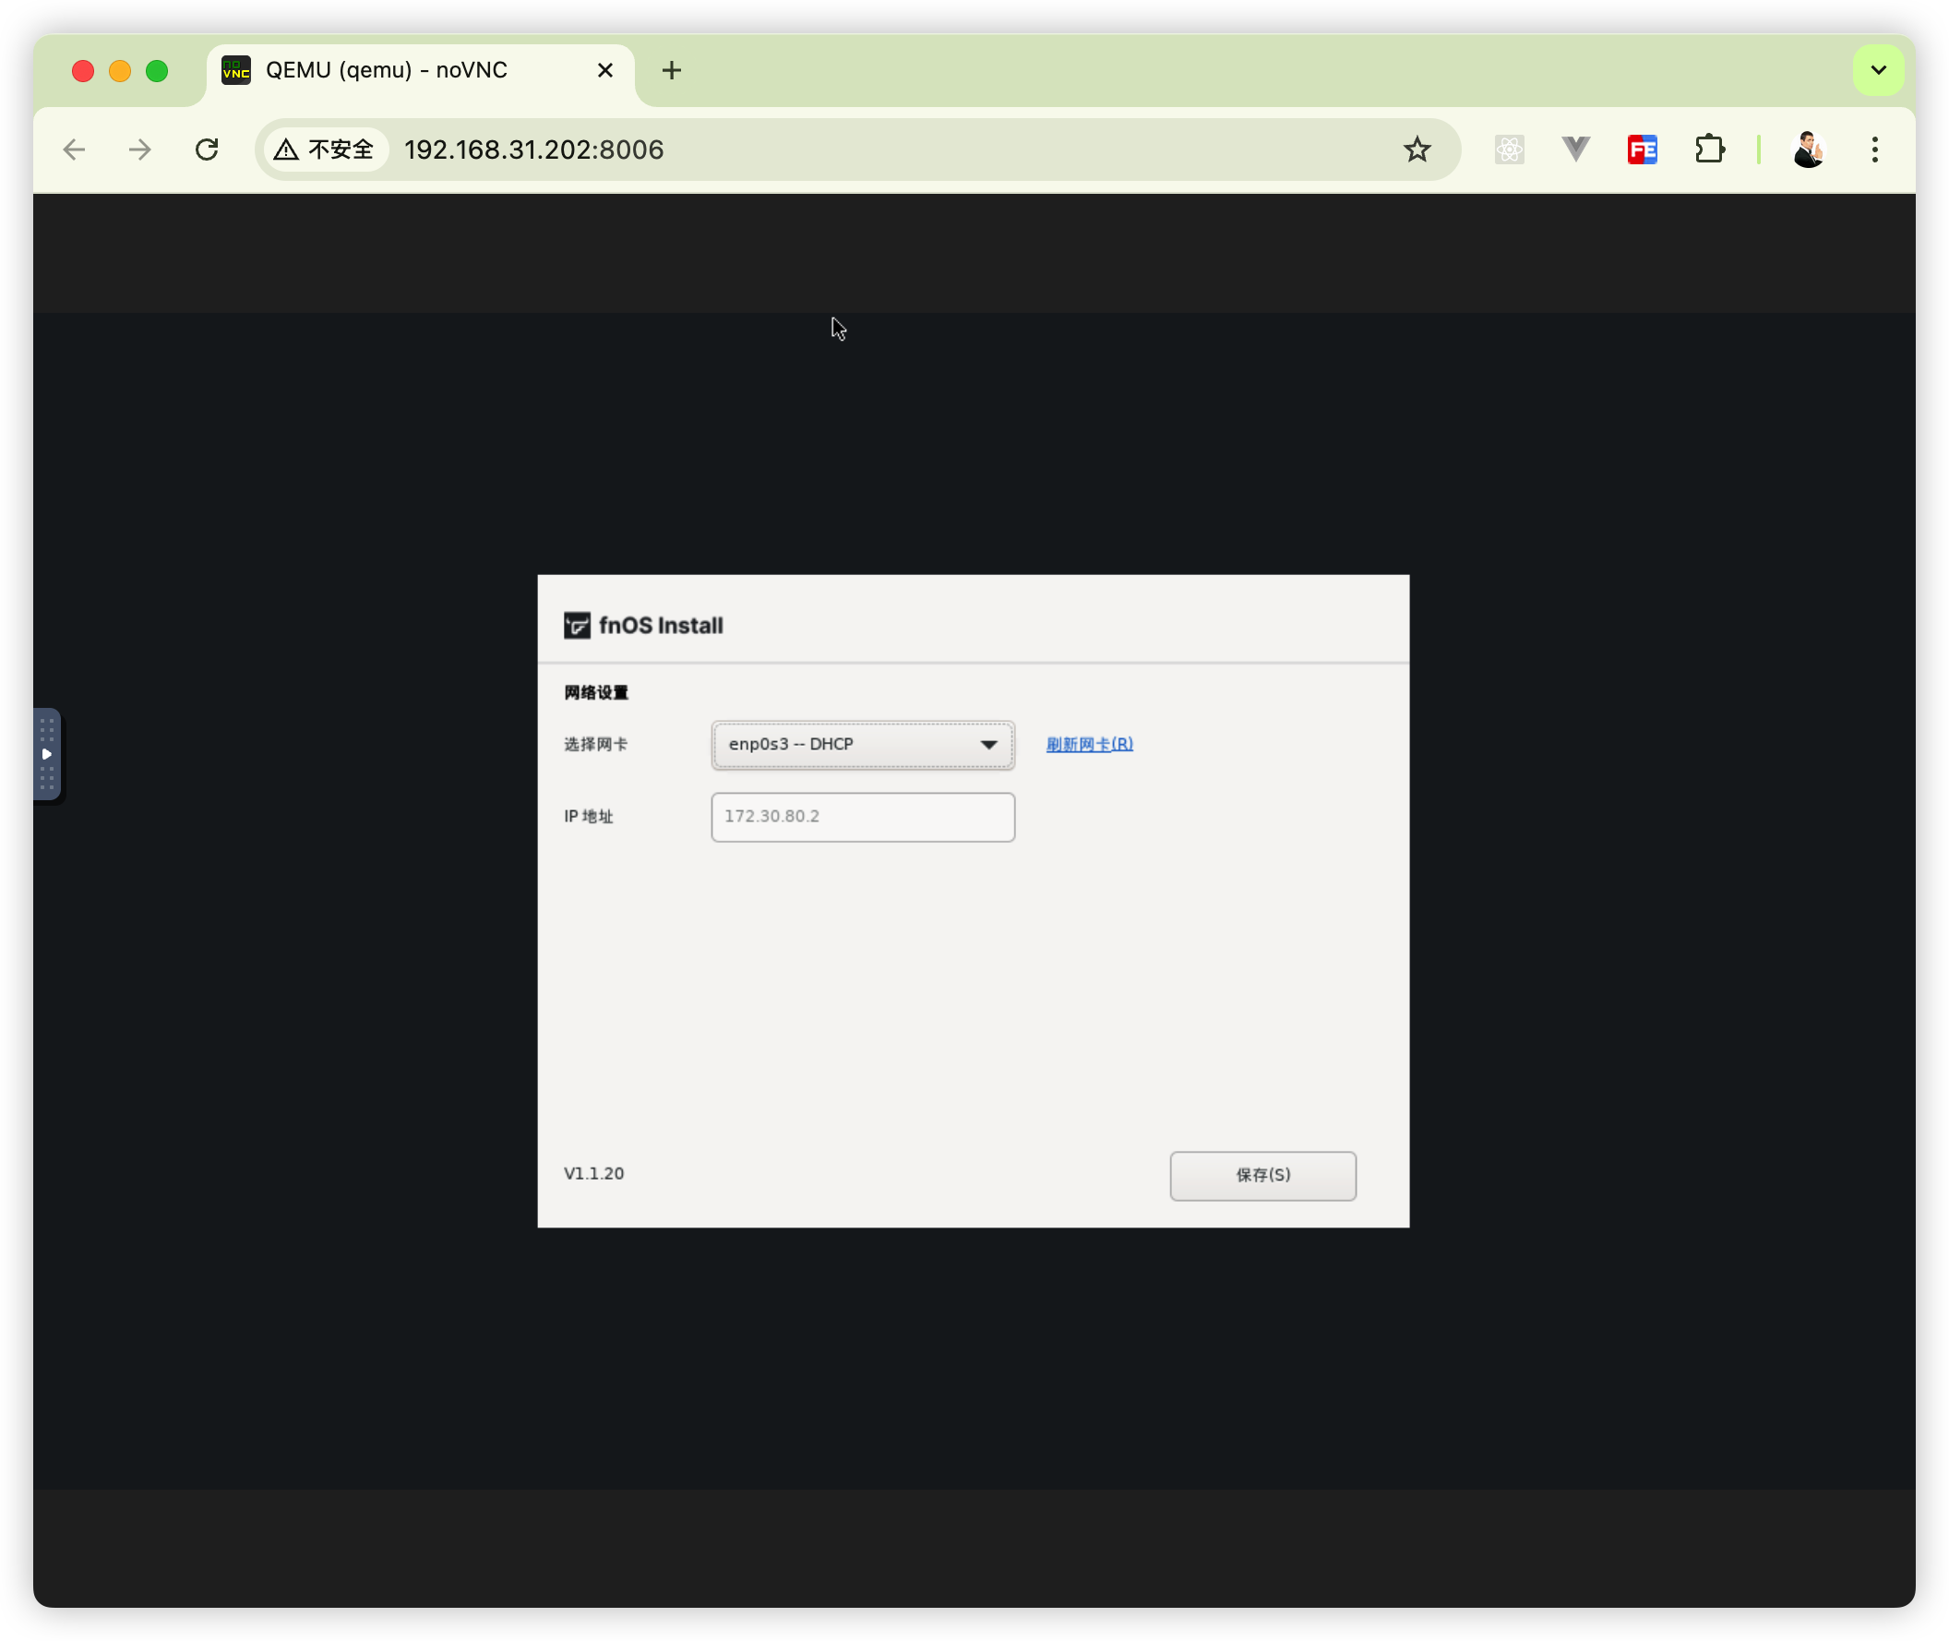1949x1641 pixels.
Task: Go forward to next page
Action: click(x=140, y=150)
